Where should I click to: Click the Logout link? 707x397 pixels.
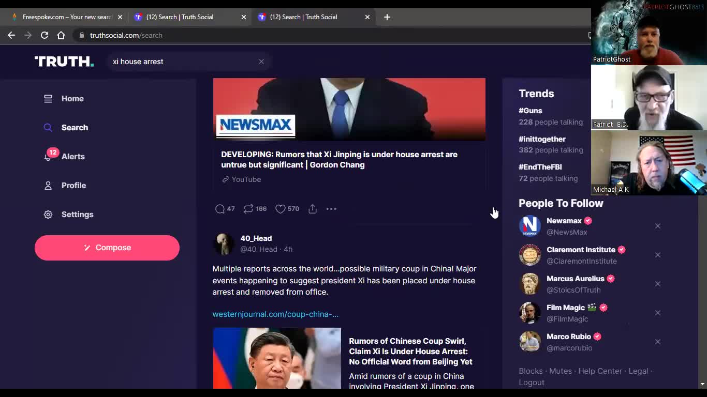pyautogui.click(x=532, y=383)
